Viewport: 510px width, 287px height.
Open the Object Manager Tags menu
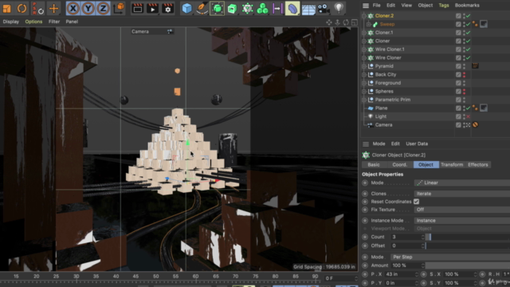[x=444, y=6]
